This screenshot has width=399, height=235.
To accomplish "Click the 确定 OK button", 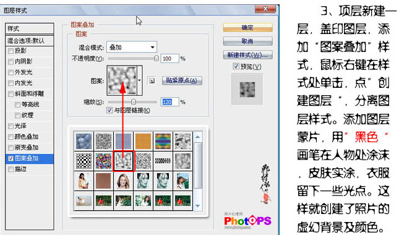I will [x=248, y=27].
